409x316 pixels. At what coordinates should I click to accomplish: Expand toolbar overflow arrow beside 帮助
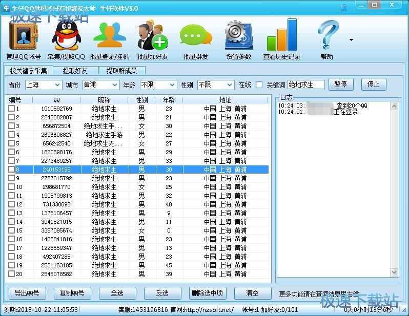pyautogui.click(x=352, y=40)
